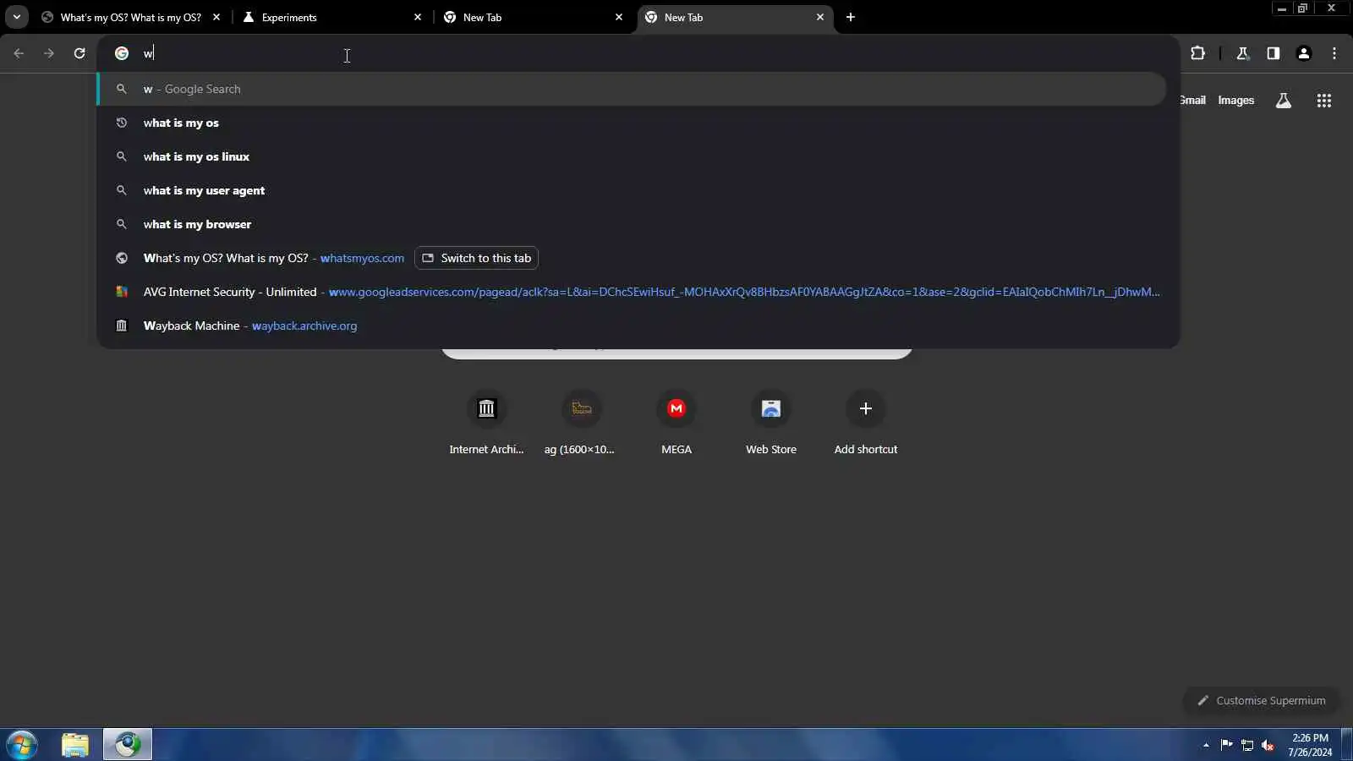1353x761 pixels.
Task: Switch to the What's my OS tab
Action: click(131, 17)
